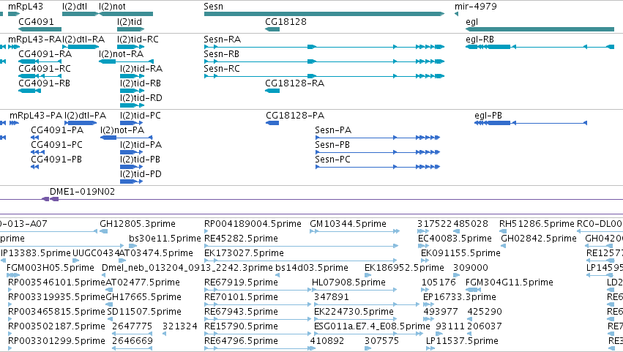623x352 pixels.
Task: Select the l(2)tid-RC transcript label
Action: 138,40
